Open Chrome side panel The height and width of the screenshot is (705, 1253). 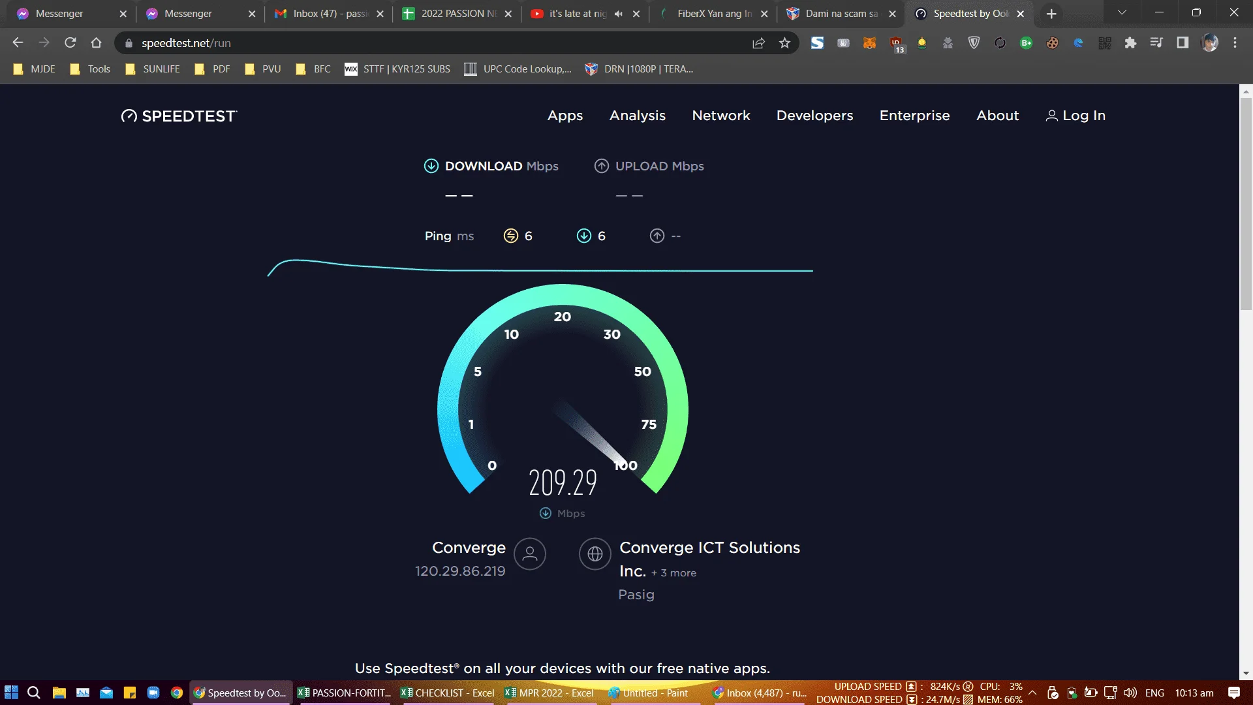pos(1183,43)
